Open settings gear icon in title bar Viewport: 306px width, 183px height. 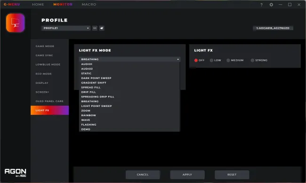click(x=271, y=5)
